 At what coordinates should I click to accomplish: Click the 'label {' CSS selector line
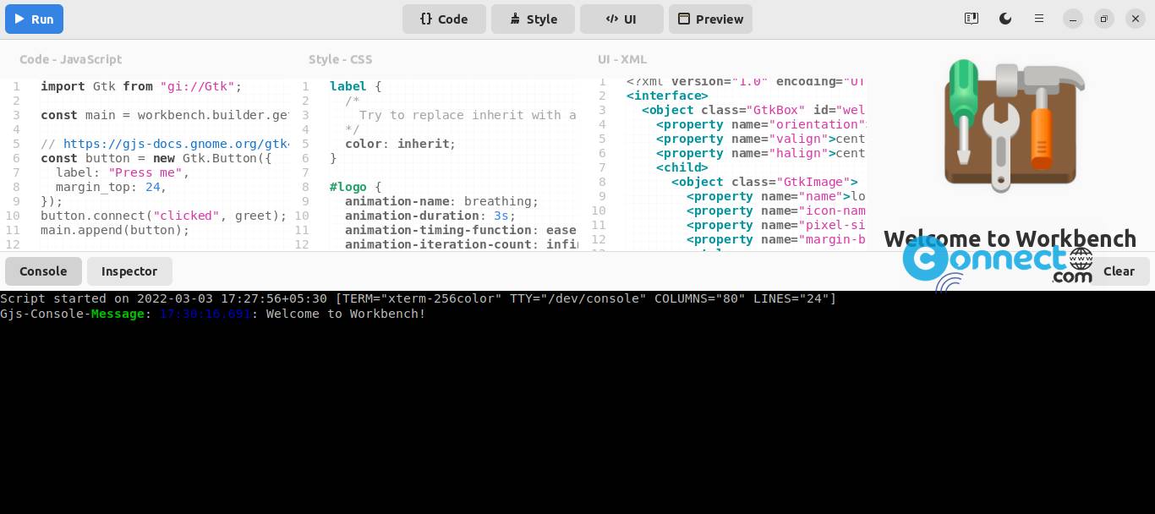point(356,86)
